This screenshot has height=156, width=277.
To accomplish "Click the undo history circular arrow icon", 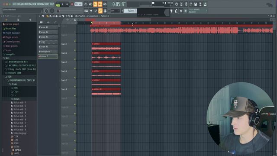I will pos(177,4).
